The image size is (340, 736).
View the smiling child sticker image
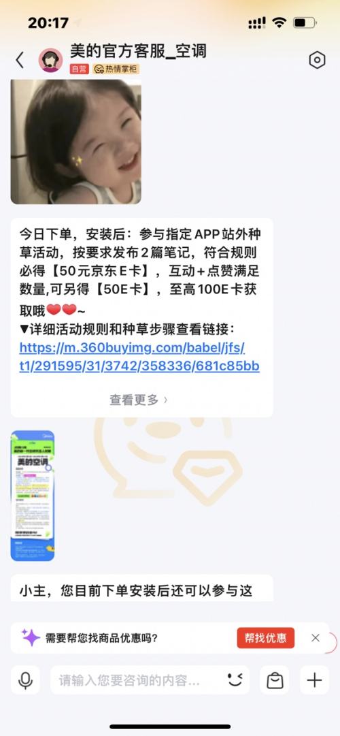tap(76, 142)
